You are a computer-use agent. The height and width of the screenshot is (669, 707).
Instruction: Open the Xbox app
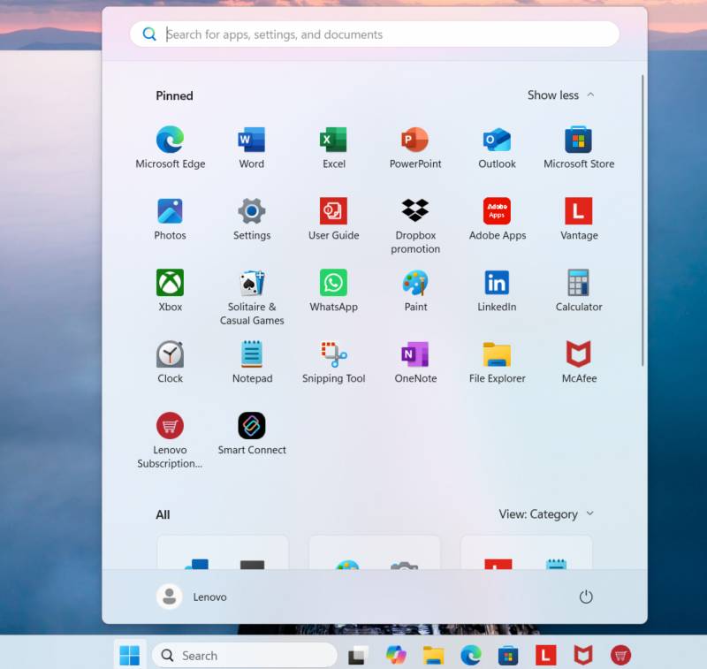point(170,291)
